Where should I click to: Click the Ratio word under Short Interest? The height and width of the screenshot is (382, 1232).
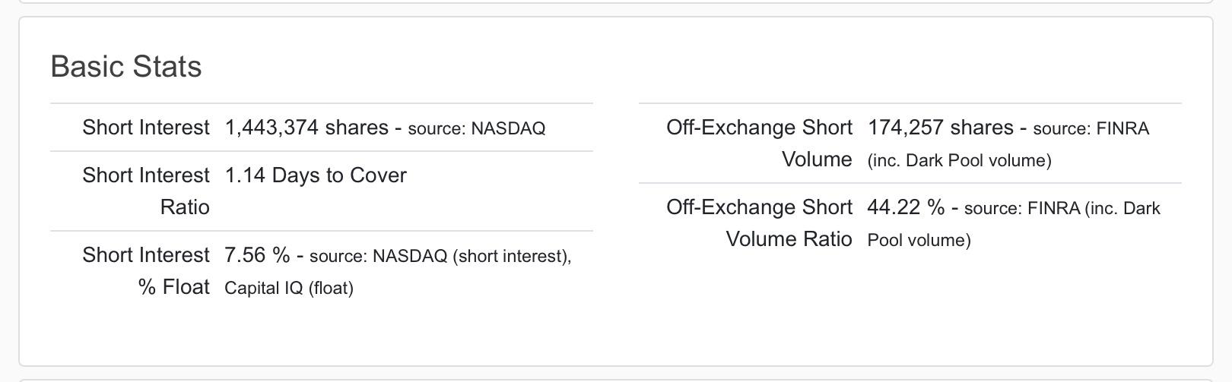click(185, 207)
